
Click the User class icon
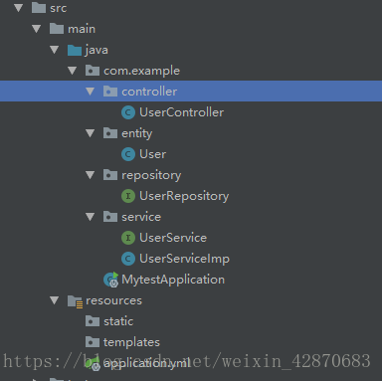pyautogui.click(x=128, y=154)
